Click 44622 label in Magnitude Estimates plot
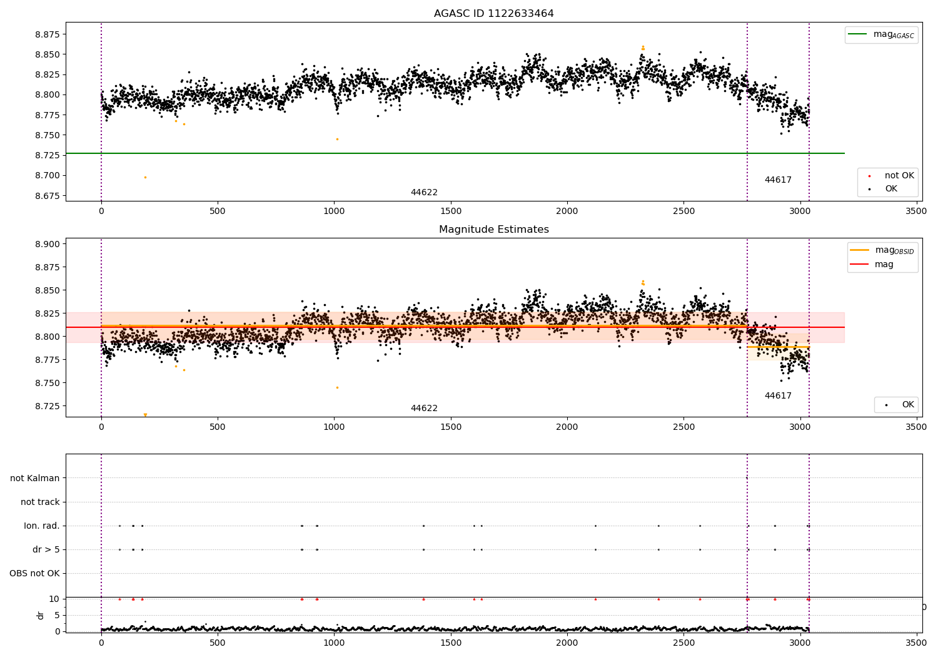This screenshot has width=938, height=657. (424, 409)
